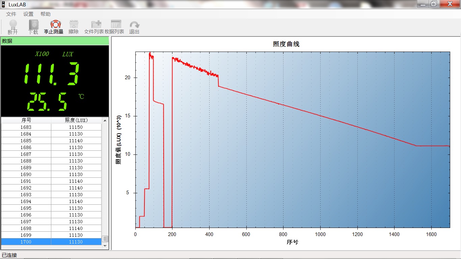Open the 设置 menu

point(28,14)
